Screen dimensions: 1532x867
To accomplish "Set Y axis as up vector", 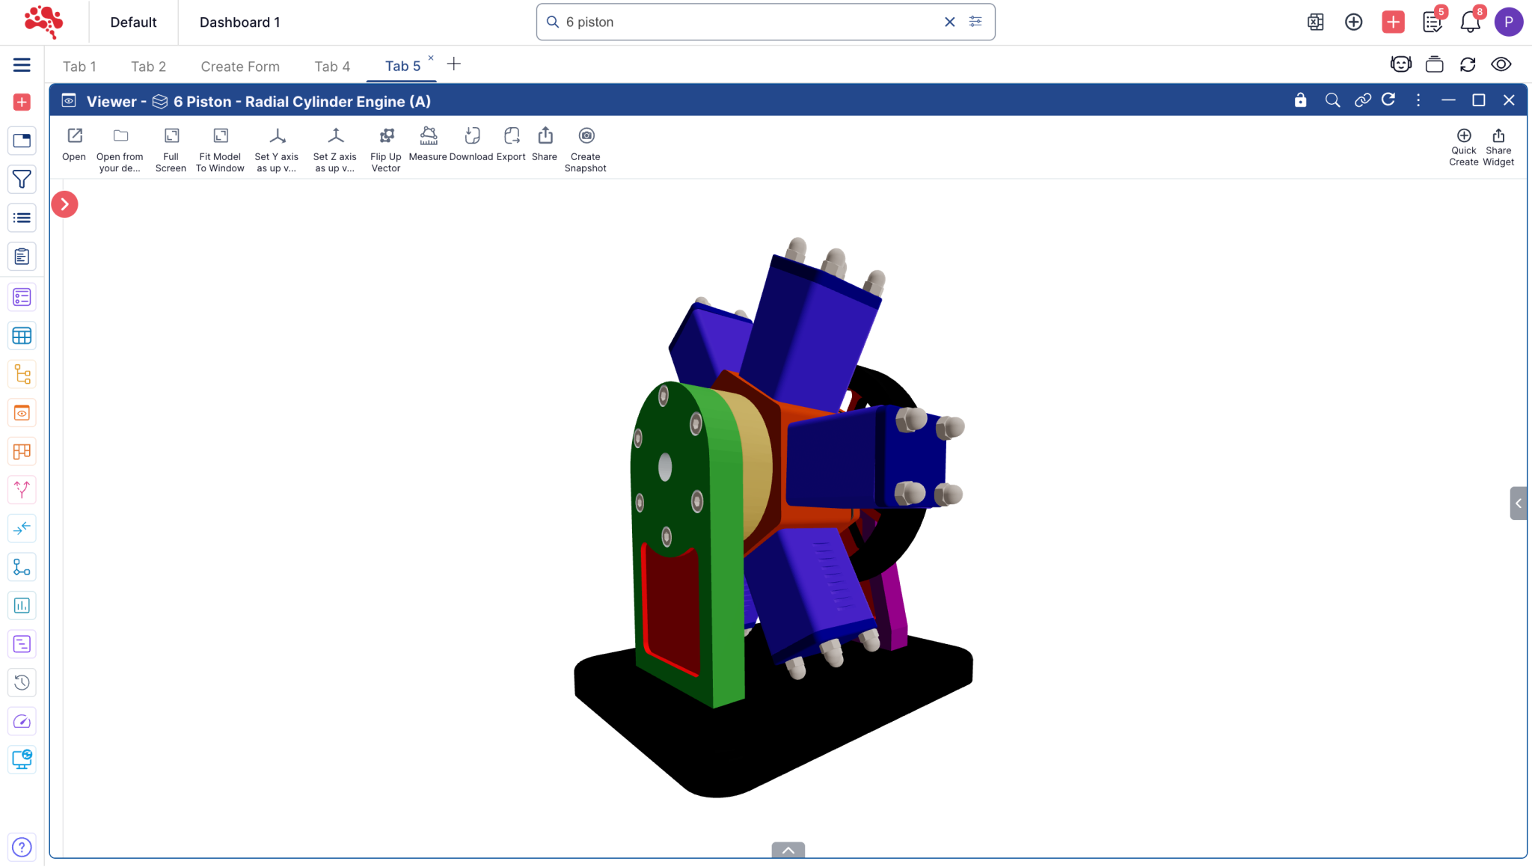I will (277, 136).
